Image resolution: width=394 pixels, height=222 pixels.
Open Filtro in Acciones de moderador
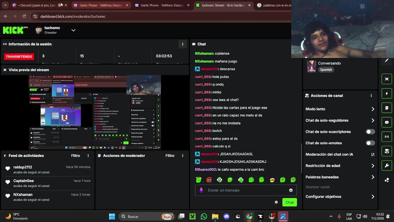click(x=170, y=156)
